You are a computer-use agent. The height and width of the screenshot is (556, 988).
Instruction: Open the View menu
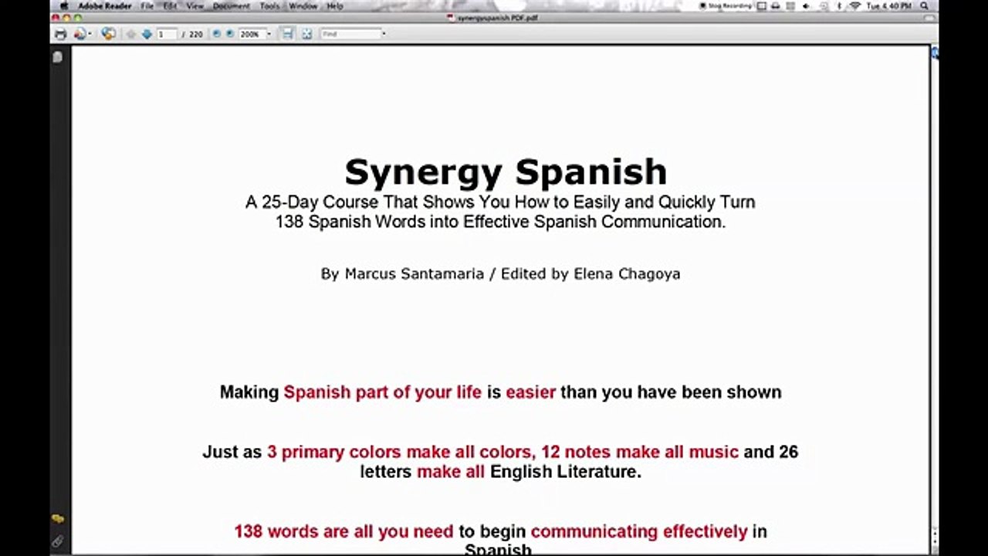[195, 6]
